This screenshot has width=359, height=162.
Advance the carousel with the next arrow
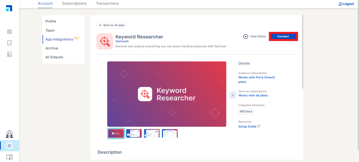[x=233, y=95]
